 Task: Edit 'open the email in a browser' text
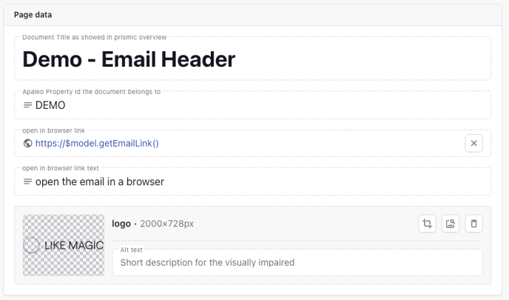tap(100, 181)
